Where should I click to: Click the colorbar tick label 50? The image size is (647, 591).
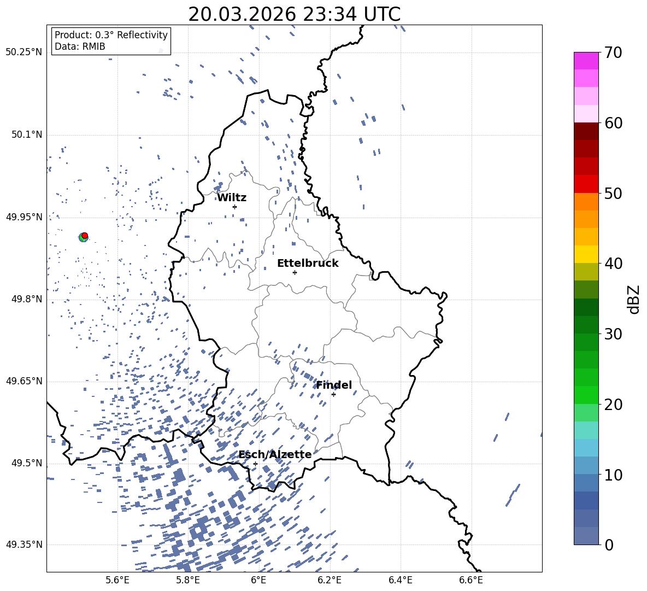(613, 194)
